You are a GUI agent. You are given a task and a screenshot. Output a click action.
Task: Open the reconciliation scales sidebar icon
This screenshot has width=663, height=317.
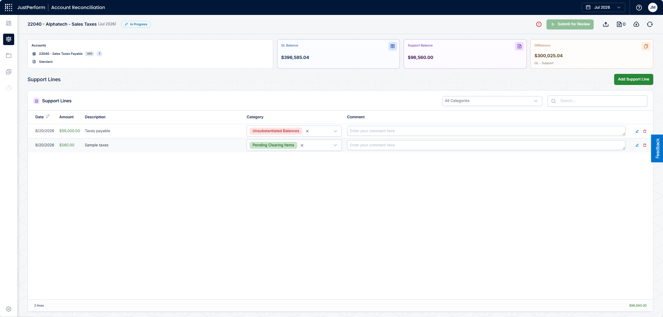(x=9, y=39)
